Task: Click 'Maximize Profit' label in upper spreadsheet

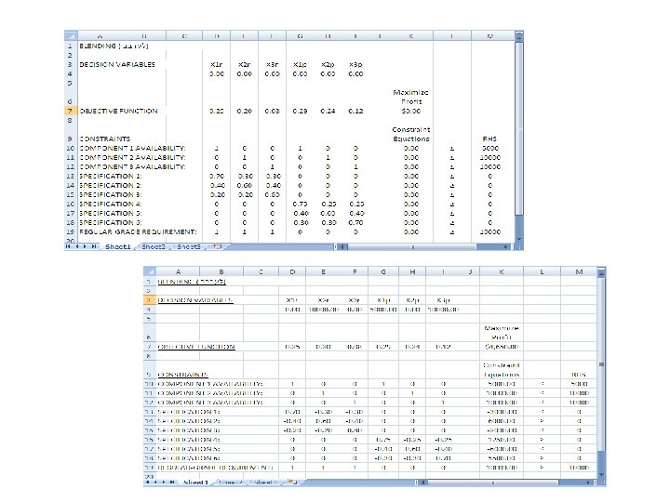Action: click(x=411, y=97)
